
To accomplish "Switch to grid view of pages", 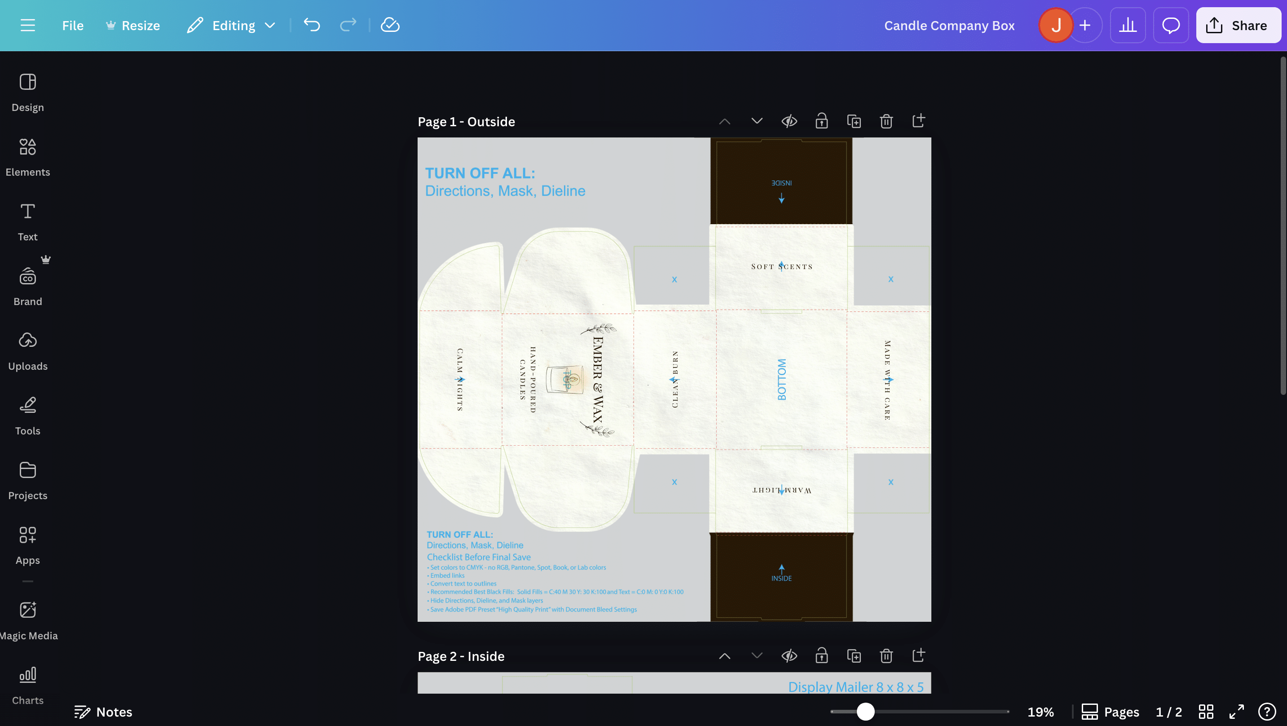I will (1206, 712).
